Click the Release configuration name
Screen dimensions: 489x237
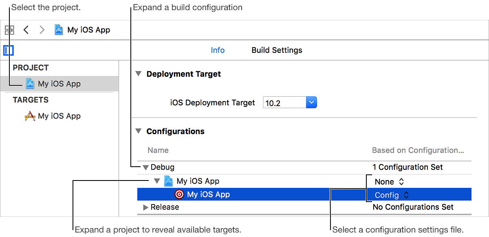165,207
